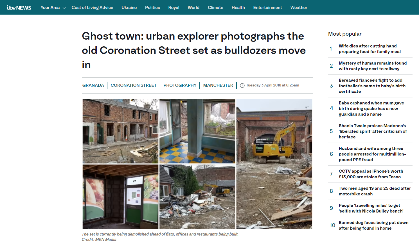Read 'Wife dies after cutting hand' story
Screen dimensions: 419x242
point(370,49)
